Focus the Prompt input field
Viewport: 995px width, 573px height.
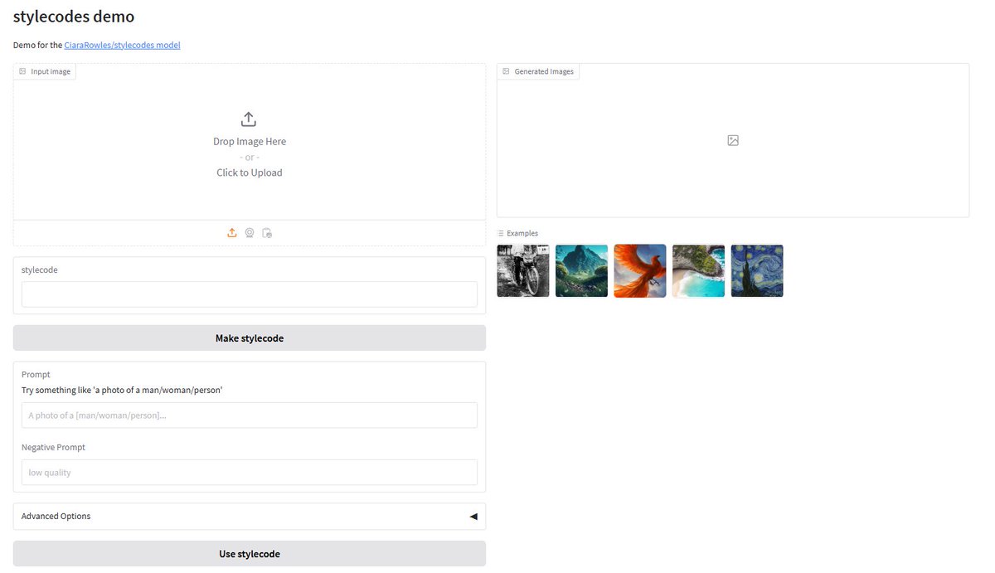click(x=250, y=415)
